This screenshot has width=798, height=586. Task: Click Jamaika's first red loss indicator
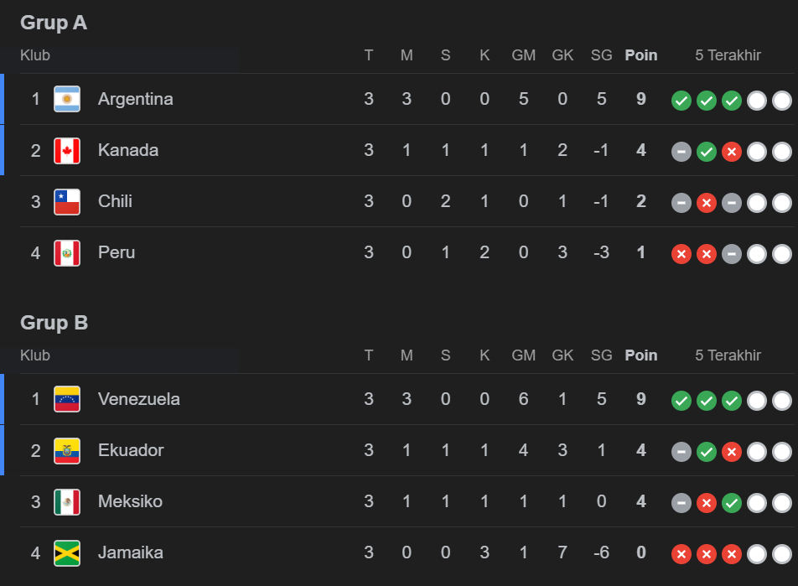coord(681,555)
